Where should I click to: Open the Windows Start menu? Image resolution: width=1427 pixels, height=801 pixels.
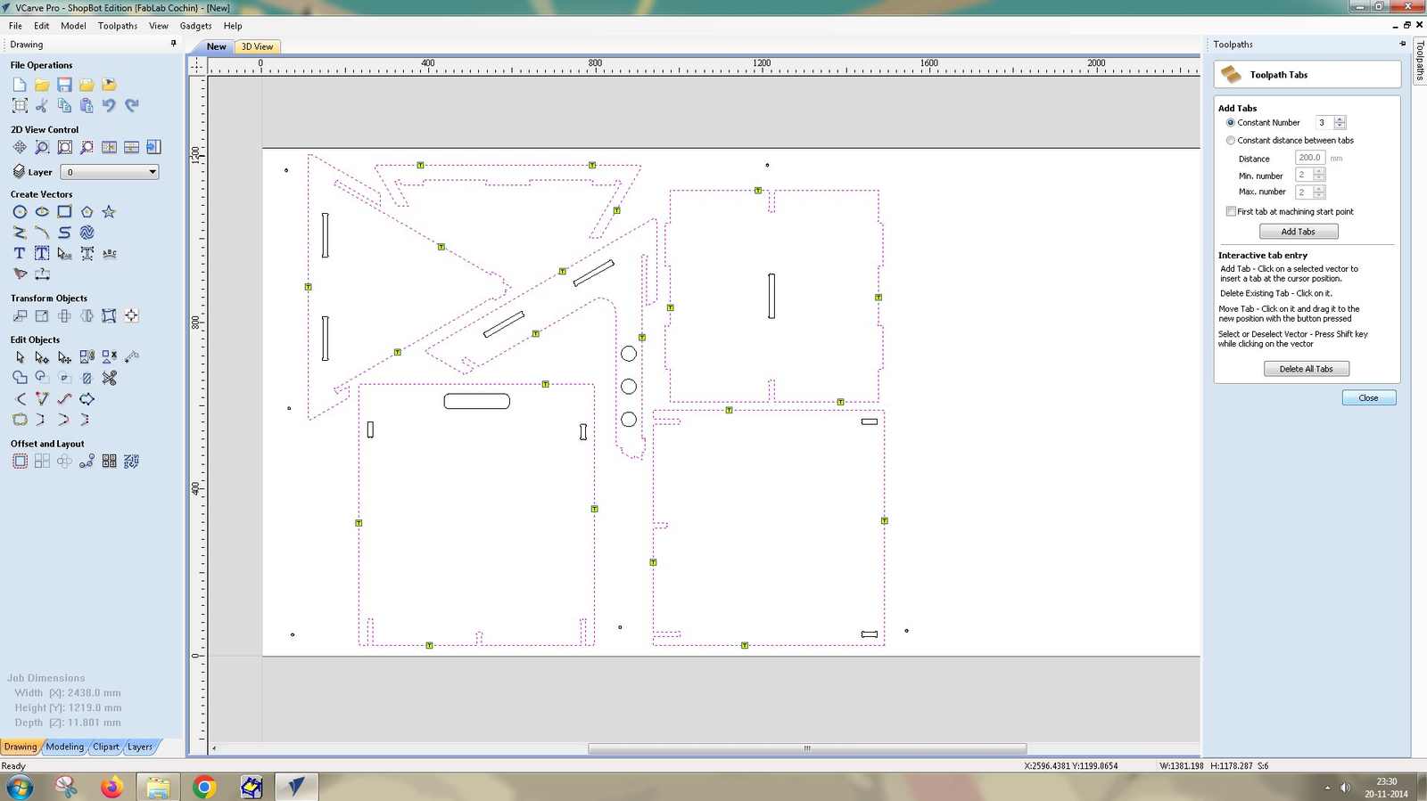coord(20,788)
